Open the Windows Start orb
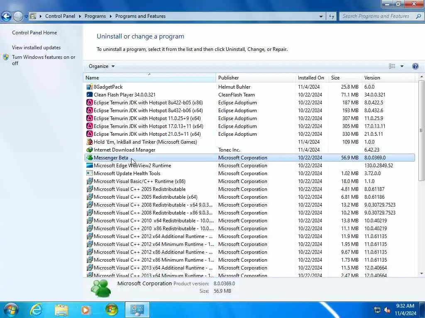Image resolution: width=425 pixels, height=318 pixels. click(x=11, y=310)
